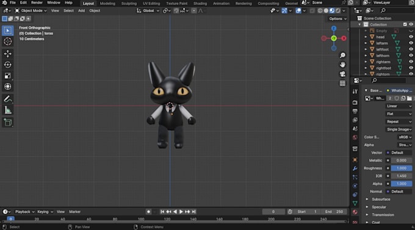The image size is (415, 230).
Task: Open the sRGB color space dropdown
Action: tap(405, 137)
